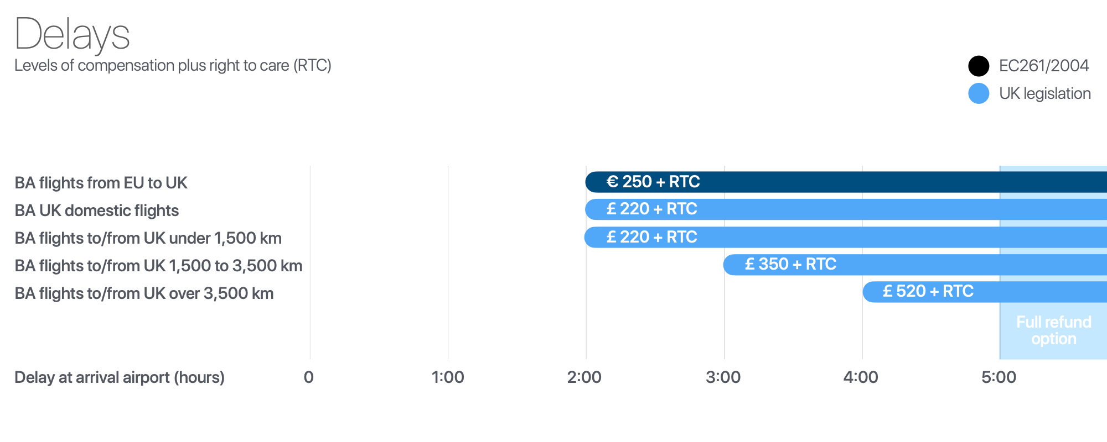The width and height of the screenshot is (1107, 442).
Task: Select the BA flights from EU to UK label
Action: coord(101,183)
